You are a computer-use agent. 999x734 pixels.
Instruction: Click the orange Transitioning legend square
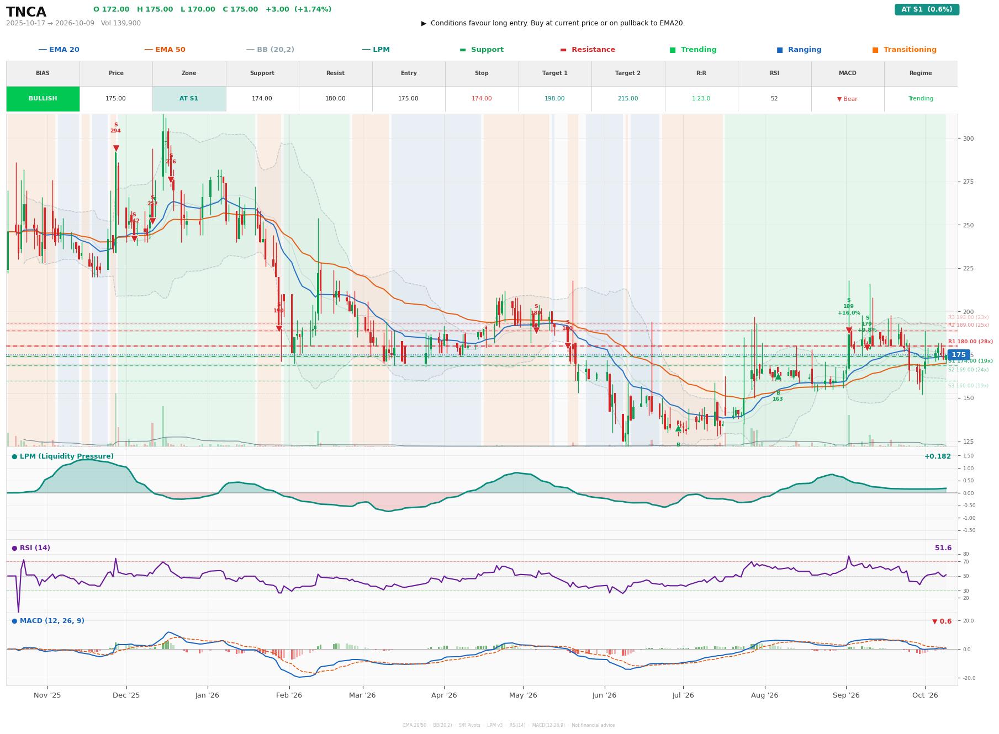coord(875,50)
